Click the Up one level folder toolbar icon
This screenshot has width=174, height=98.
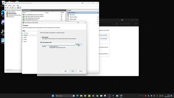tap(10, 8)
